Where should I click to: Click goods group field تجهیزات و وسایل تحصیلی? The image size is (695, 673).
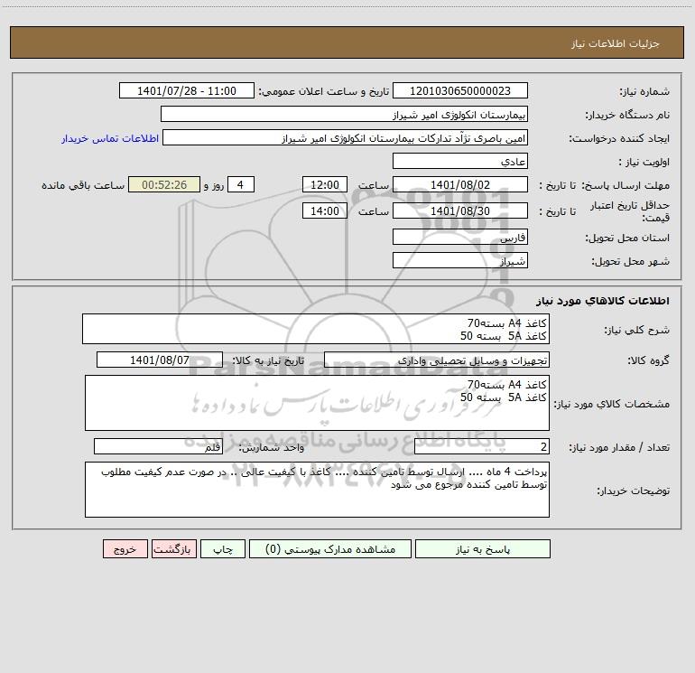437,360
